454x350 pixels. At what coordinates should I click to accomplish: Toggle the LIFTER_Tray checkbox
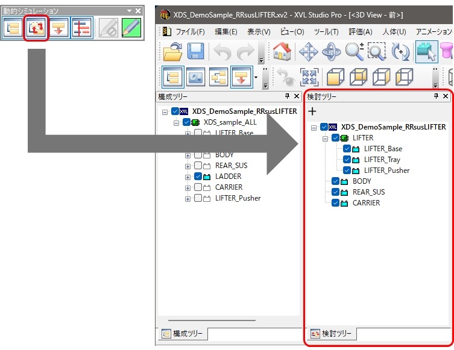pyautogui.click(x=347, y=160)
